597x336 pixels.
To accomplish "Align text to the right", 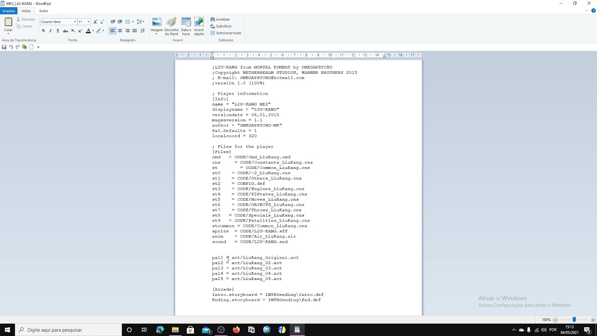I will click(127, 31).
